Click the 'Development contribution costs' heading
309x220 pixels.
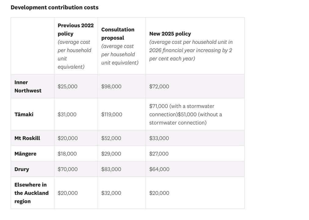coord(55,7)
